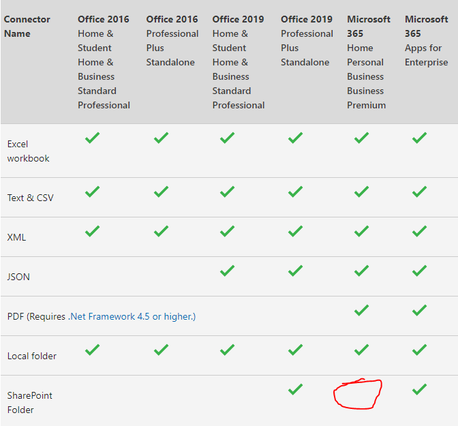This screenshot has width=458, height=426.
Task: Click the SharePoint Folder checkmark under Microsoft 365 Apps for Enterprise
Action: (419, 389)
